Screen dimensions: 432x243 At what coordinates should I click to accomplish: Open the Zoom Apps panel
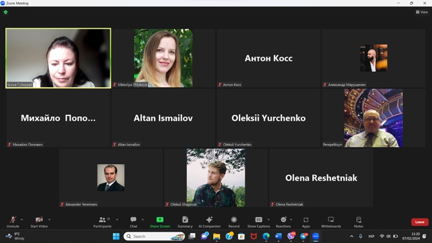point(306,221)
